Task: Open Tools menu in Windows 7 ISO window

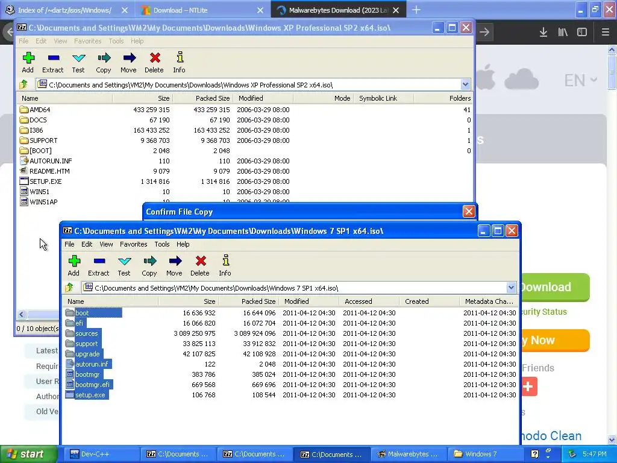Action: click(161, 244)
